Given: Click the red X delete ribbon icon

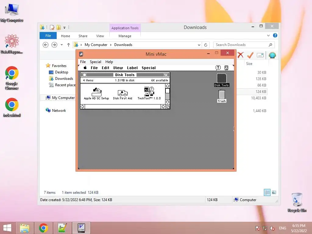Looking at the screenshot, I should click(x=240, y=55).
